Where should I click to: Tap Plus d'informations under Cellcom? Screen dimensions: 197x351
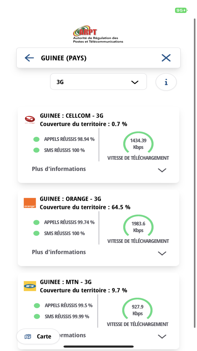pyautogui.click(x=59, y=169)
